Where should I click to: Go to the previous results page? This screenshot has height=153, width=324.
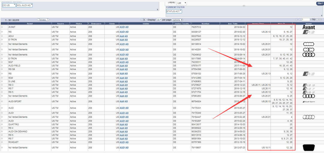[x=300, y=19]
